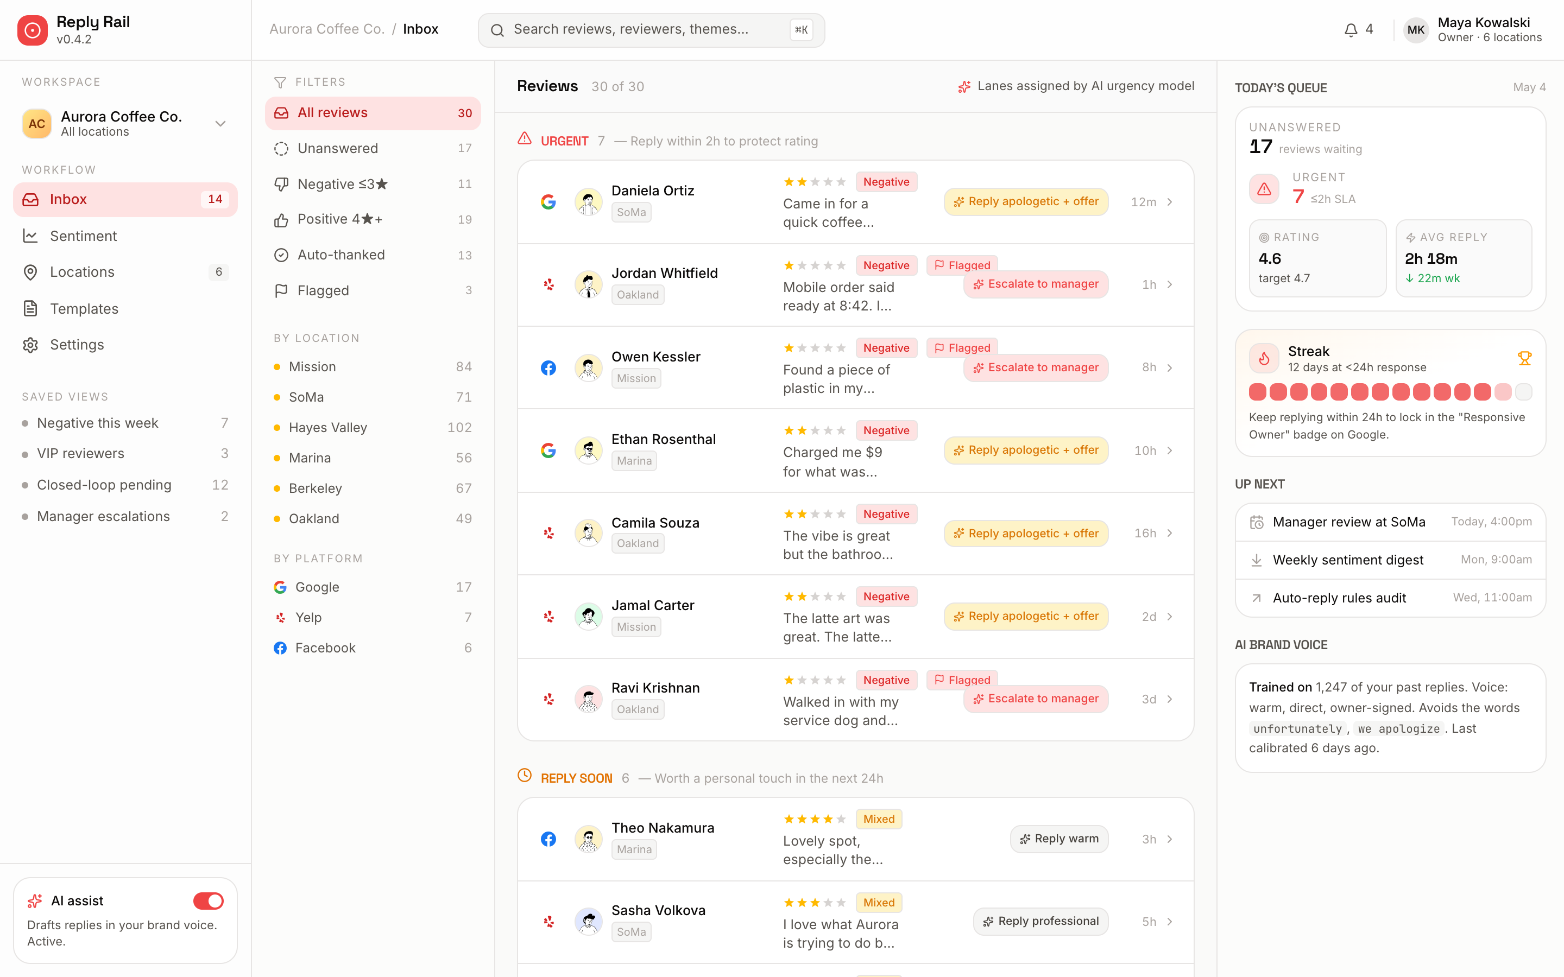Click the Rating 4.6 stat card
1564x977 pixels.
tap(1318, 258)
